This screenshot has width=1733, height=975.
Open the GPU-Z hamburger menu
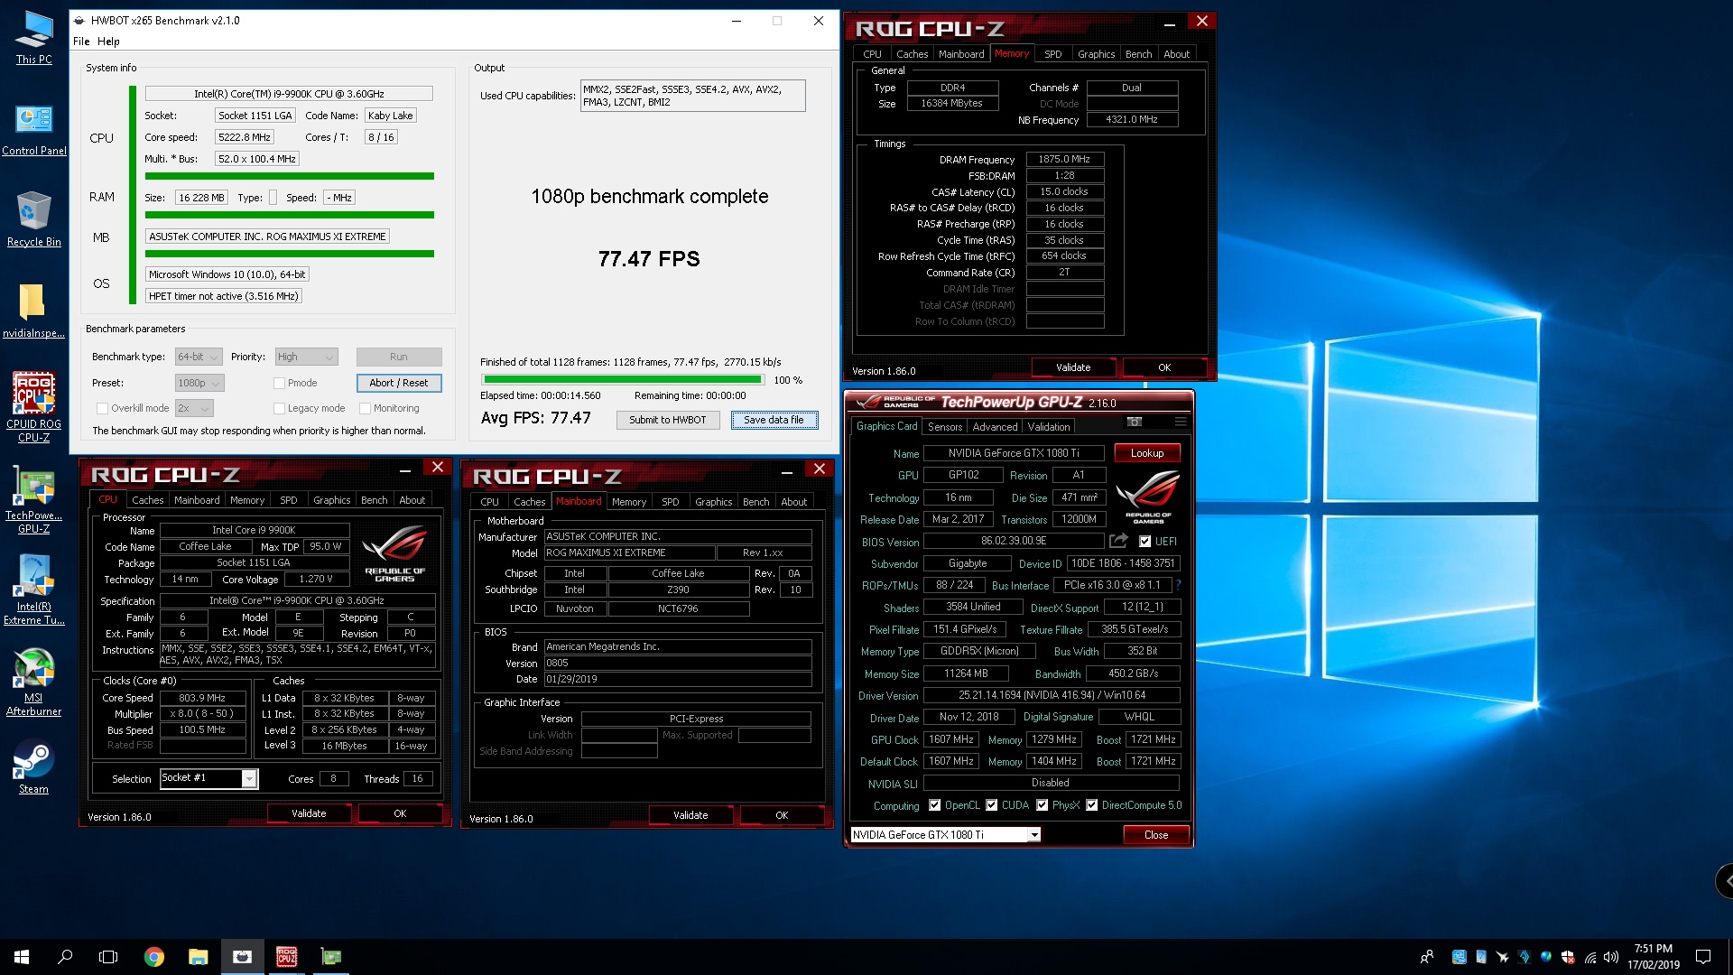coord(1180,422)
